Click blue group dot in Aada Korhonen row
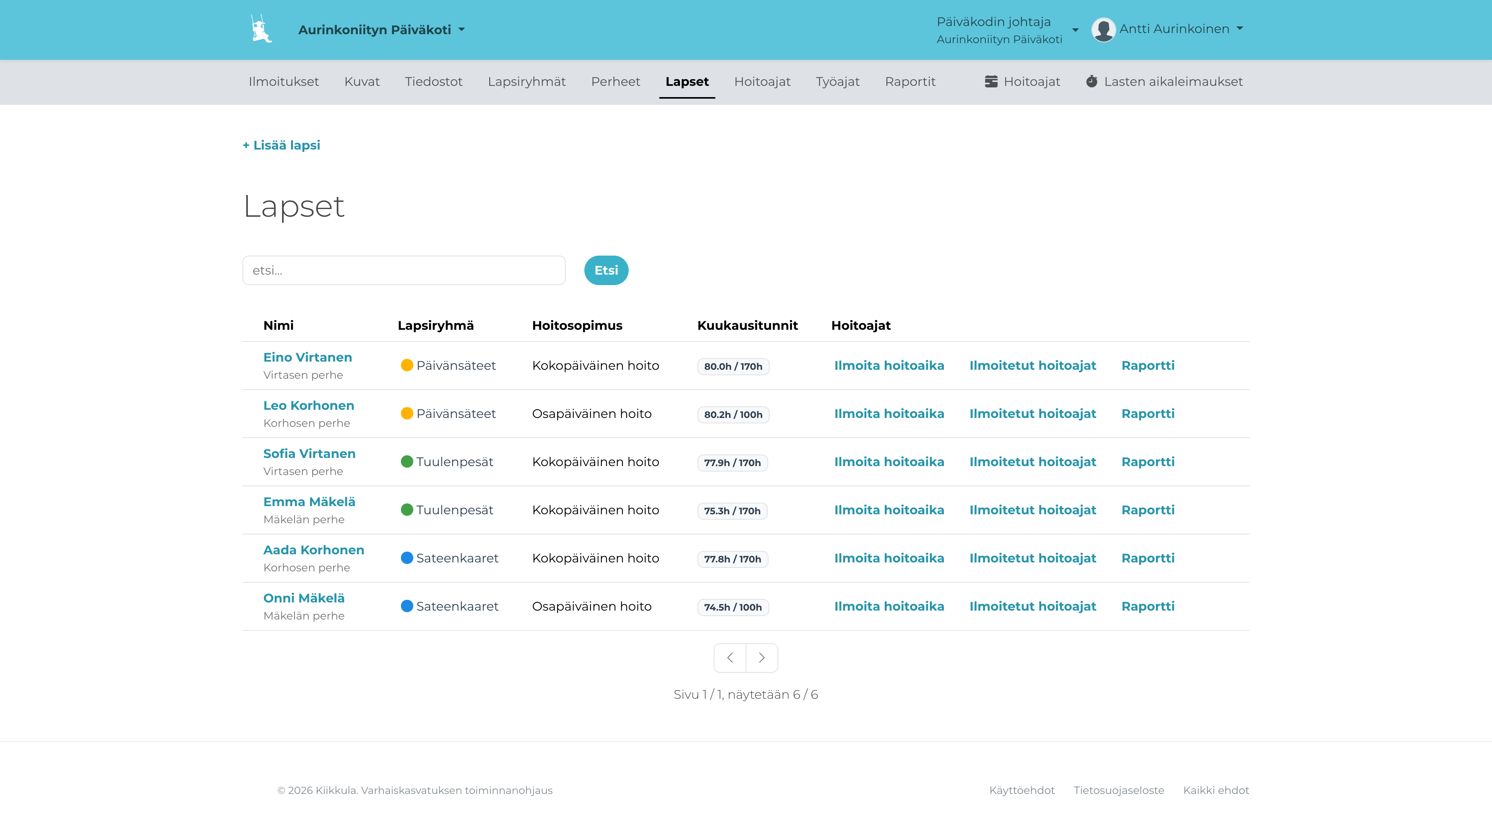The height and width of the screenshot is (839, 1492). pos(407,558)
